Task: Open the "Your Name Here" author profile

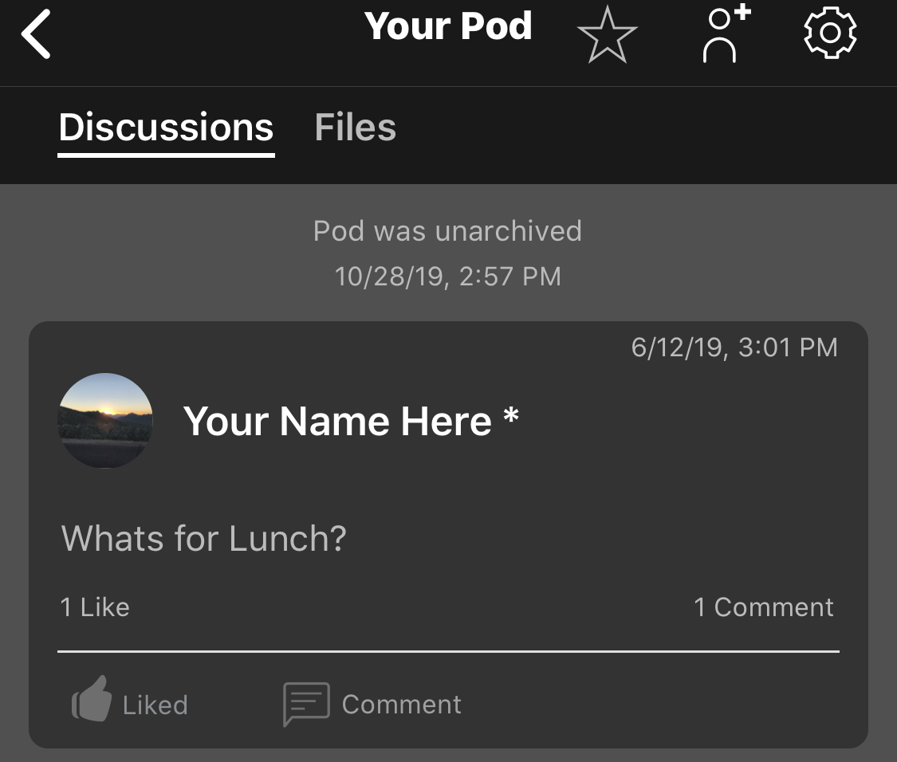Action: point(337,421)
